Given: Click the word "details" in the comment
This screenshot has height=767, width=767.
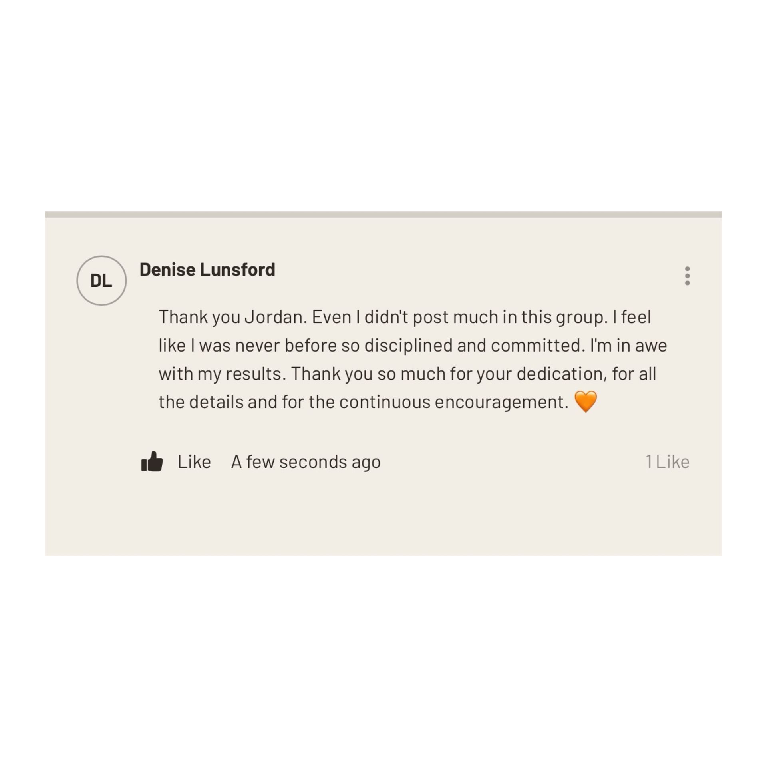Looking at the screenshot, I should click(216, 402).
